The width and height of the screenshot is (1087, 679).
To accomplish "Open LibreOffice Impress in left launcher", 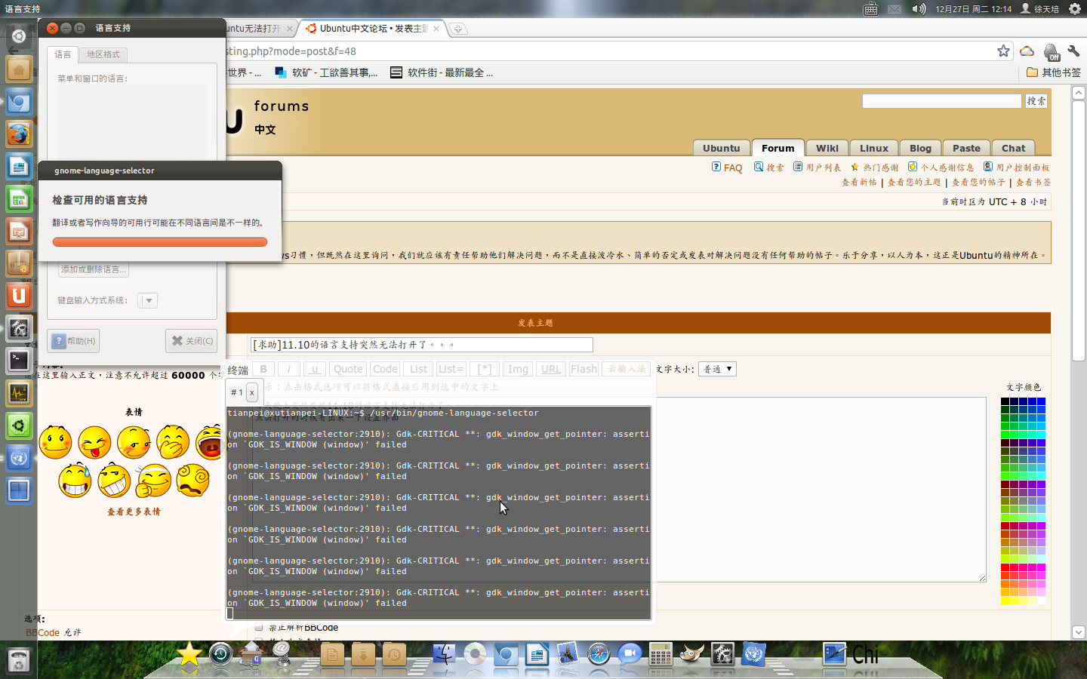I will [x=19, y=232].
